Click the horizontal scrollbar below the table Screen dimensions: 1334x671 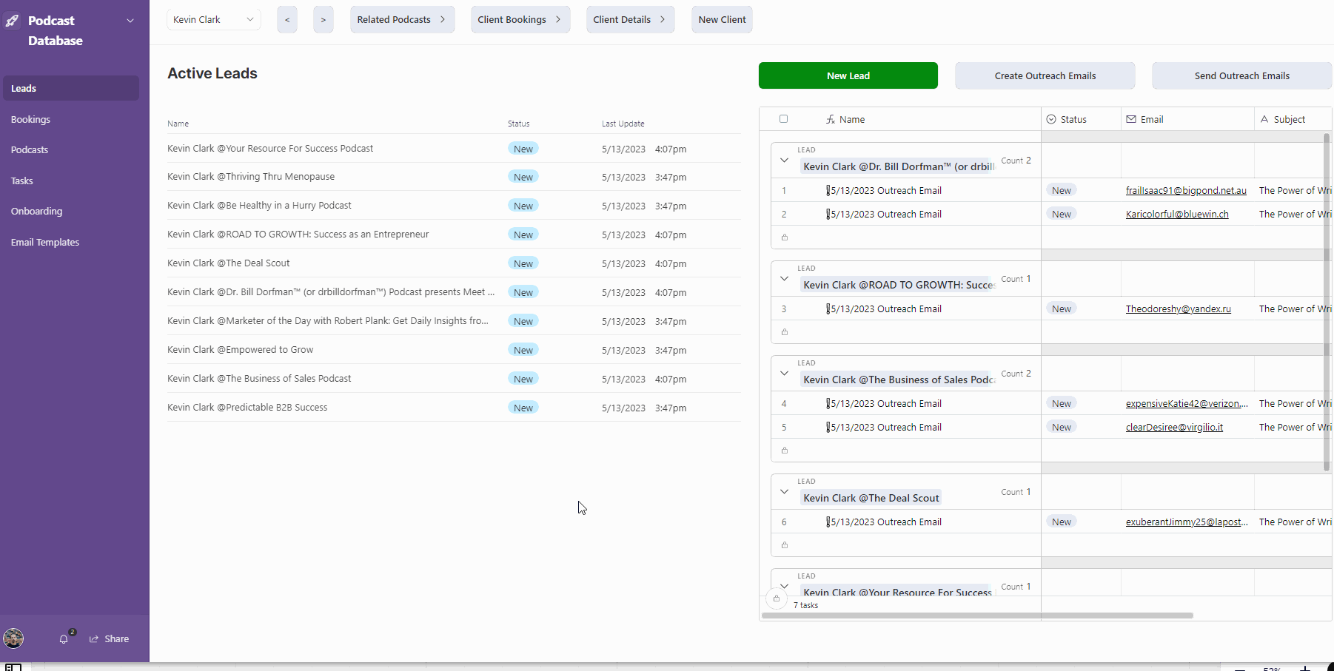tap(977, 616)
